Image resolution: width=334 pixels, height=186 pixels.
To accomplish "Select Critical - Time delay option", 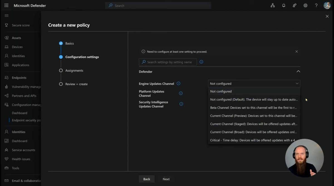I will 254,140.
